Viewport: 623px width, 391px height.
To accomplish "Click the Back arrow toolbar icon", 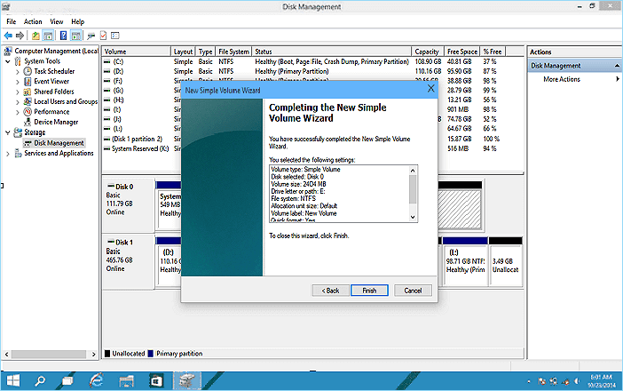I will pos(8,36).
